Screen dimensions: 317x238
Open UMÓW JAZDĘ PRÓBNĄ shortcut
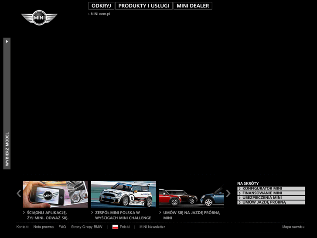(x=271, y=202)
